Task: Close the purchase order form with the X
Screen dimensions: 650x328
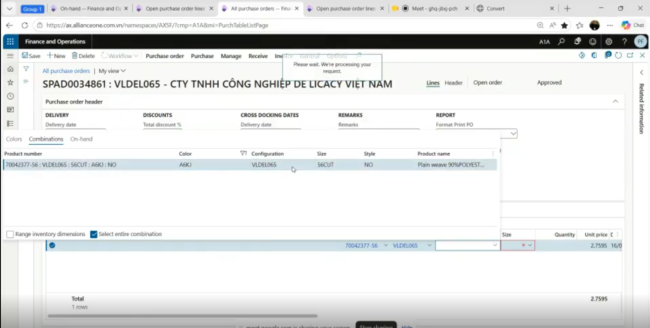Action: tap(643, 55)
